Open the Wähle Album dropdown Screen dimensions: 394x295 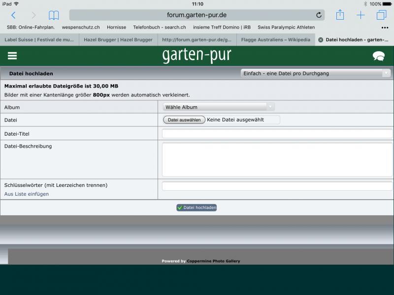(219, 107)
